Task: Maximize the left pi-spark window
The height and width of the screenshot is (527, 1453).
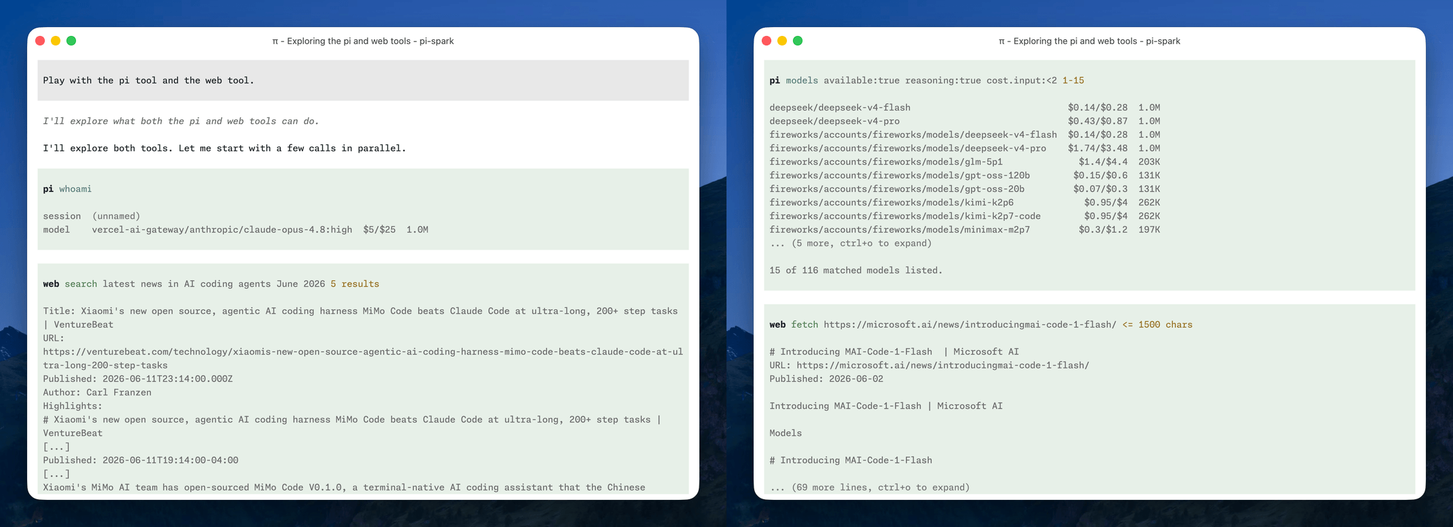Action: [x=71, y=41]
